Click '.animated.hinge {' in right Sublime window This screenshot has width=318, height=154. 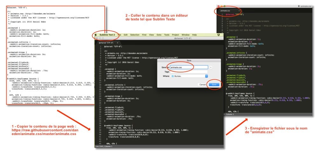(235, 64)
